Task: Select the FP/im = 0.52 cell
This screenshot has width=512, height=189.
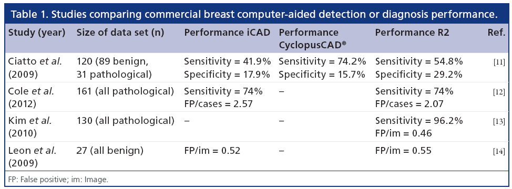Action: [x=212, y=151]
